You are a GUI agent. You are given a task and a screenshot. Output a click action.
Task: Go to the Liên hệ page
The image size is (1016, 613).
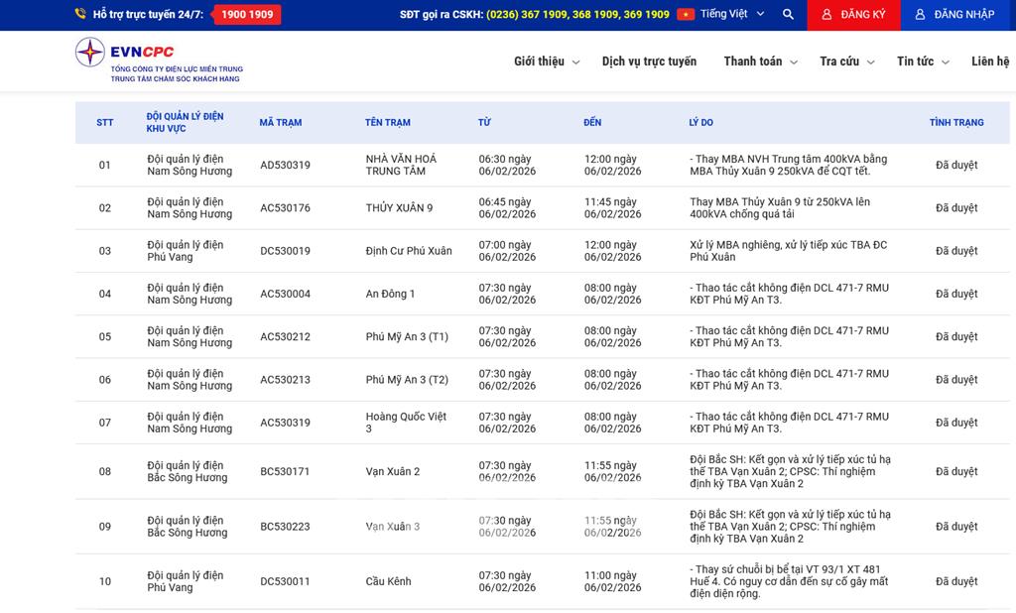(989, 61)
